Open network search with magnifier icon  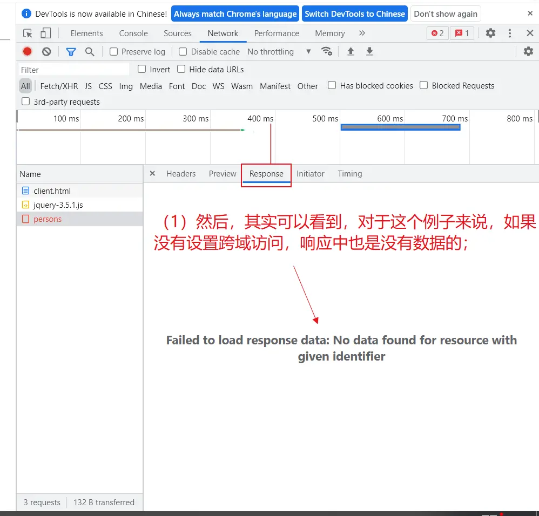pos(90,52)
